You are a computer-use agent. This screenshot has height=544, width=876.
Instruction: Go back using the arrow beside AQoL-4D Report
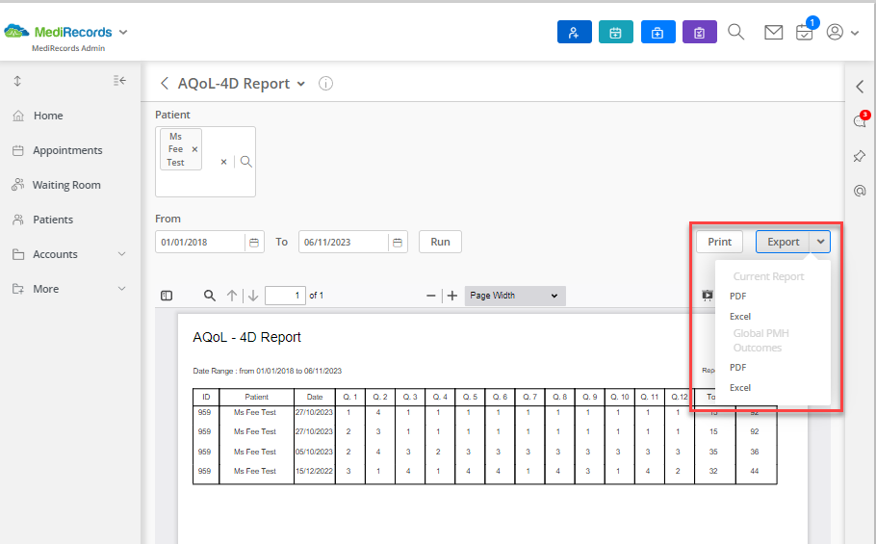(x=165, y=83)
